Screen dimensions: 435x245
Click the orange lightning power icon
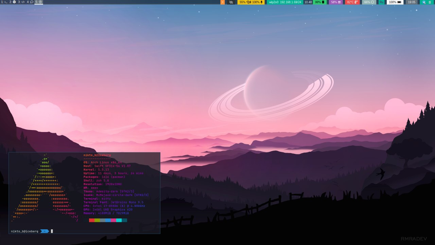[223, 2]
